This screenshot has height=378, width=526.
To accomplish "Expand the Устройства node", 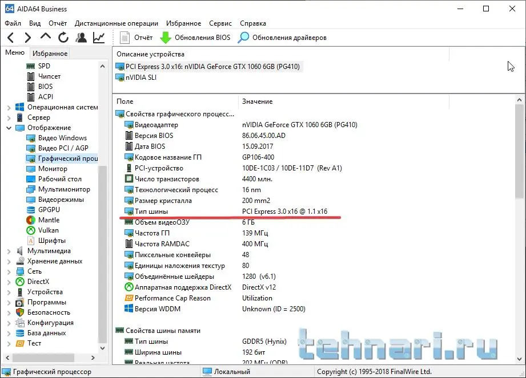I will tap(9, 292).
